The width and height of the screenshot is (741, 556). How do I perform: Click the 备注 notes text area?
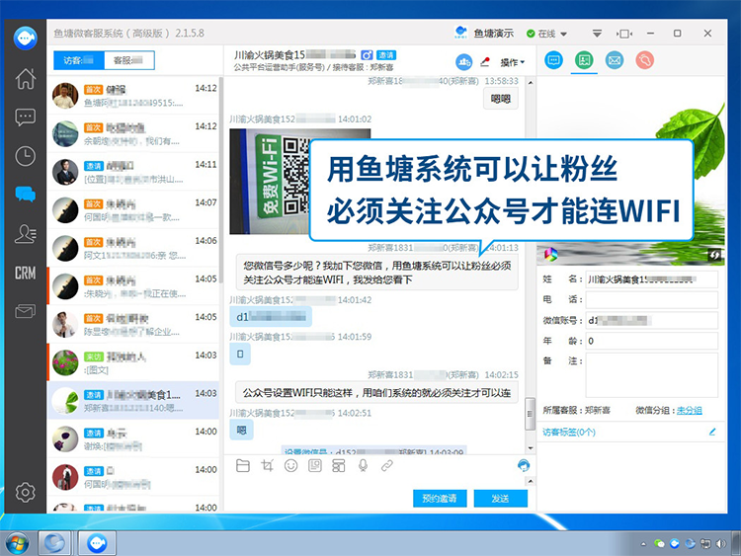652,375
